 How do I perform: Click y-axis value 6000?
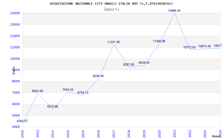click(16, 104)
